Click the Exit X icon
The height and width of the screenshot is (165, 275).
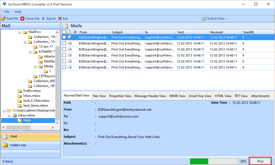click(60, 19)
